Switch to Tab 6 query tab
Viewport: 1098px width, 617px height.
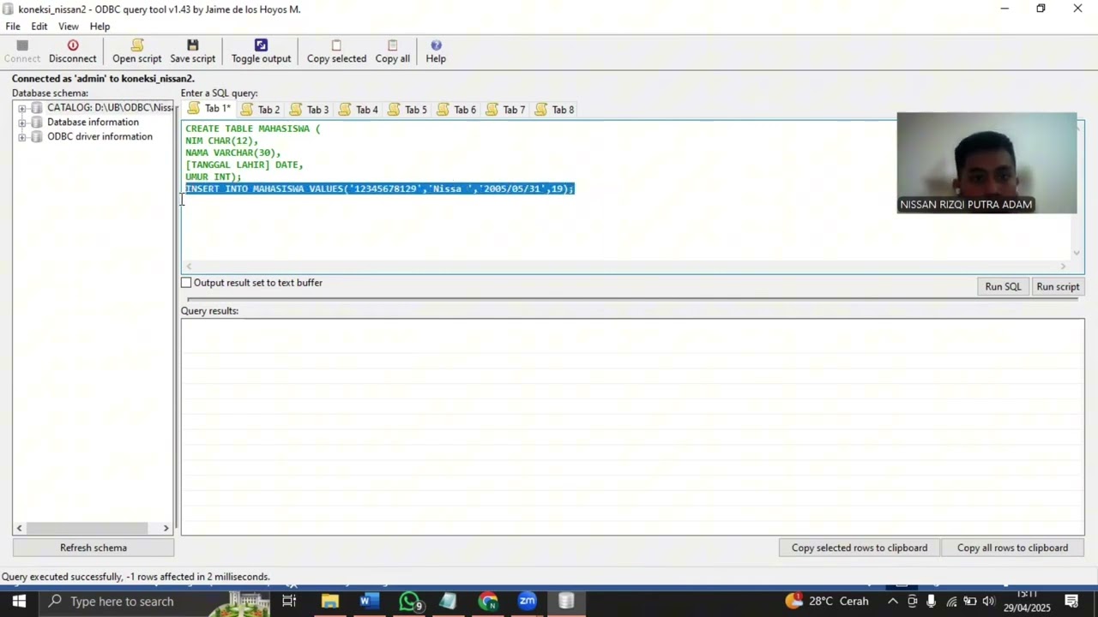click(456, 110)
